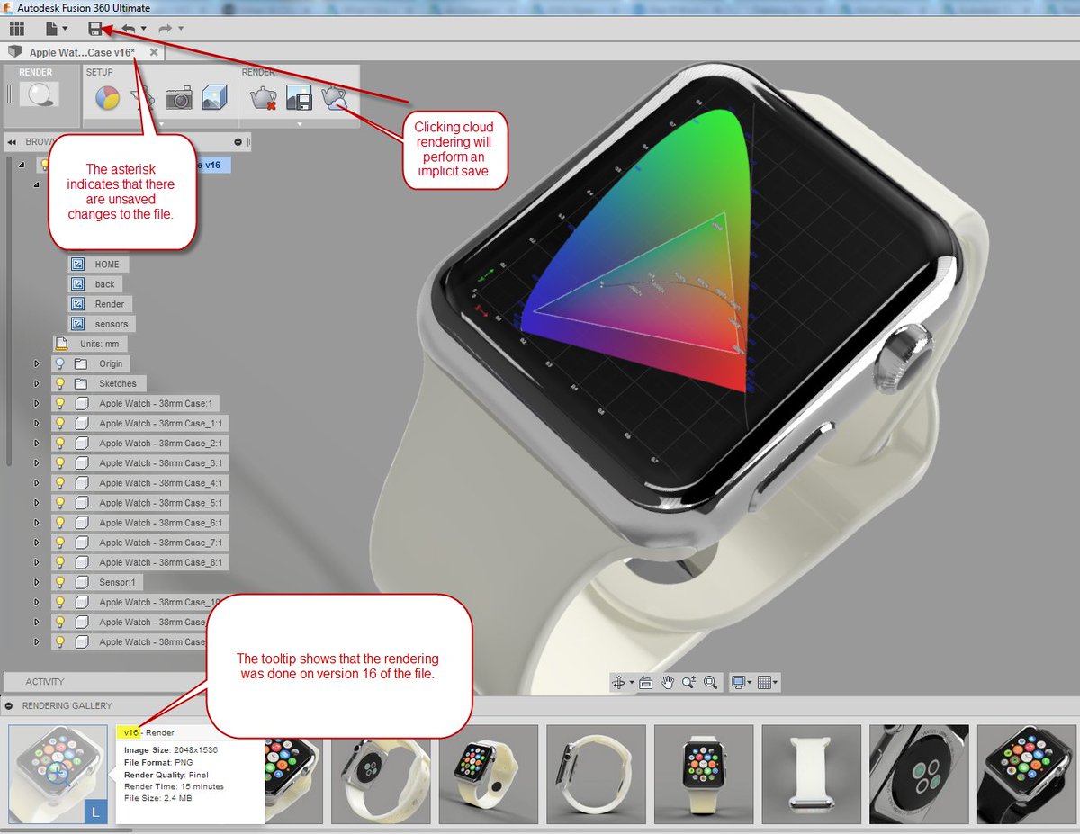This screenshot has height=834, width=1080.
Task: Expand the Sketches folder tree arrow
Action: (x=37, y=383)
